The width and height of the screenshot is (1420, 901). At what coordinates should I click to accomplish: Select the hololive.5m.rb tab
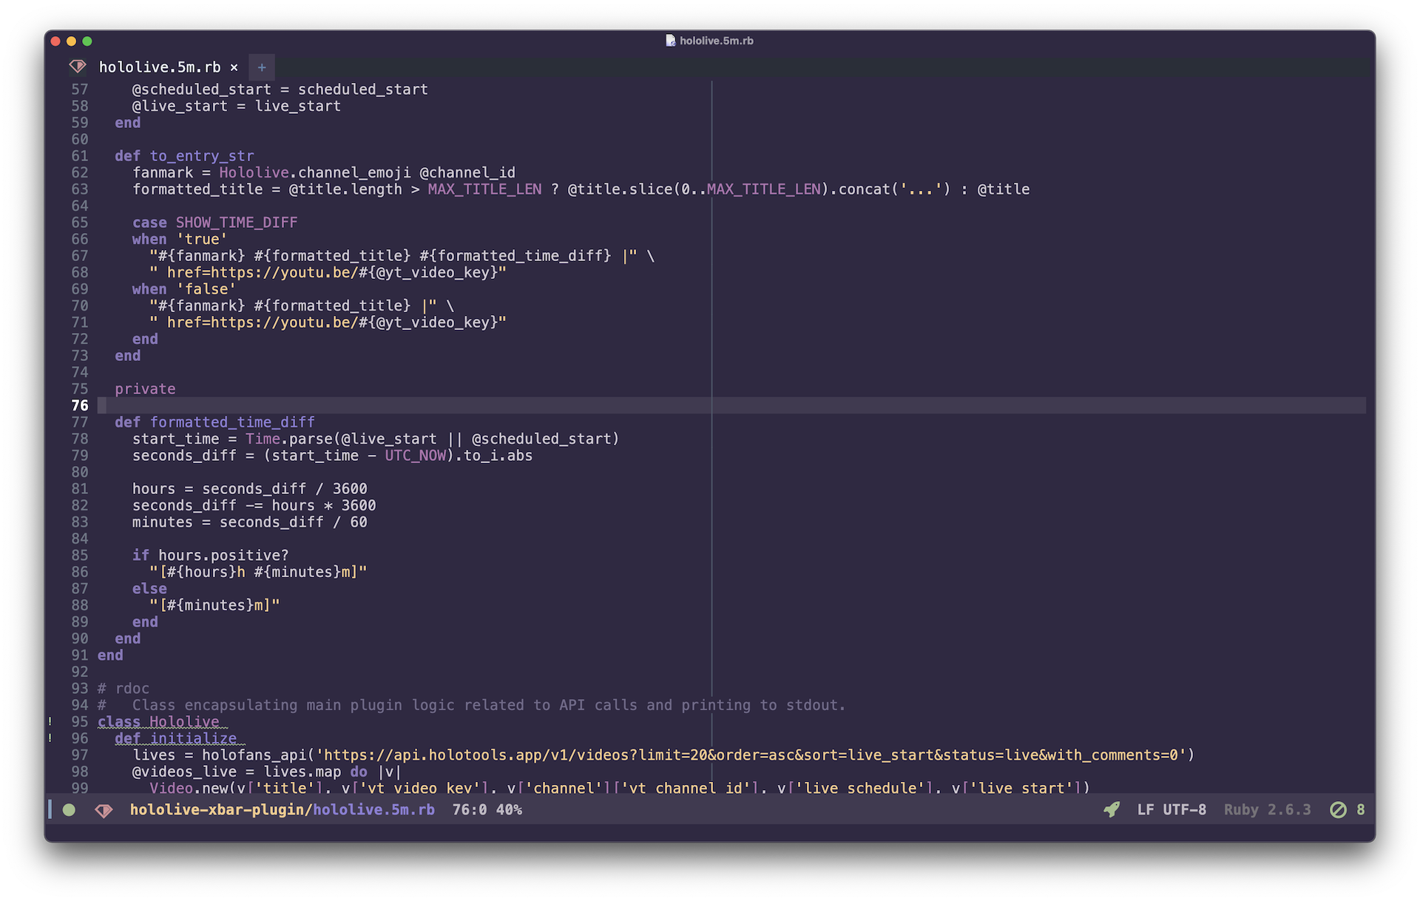[160, 67]
